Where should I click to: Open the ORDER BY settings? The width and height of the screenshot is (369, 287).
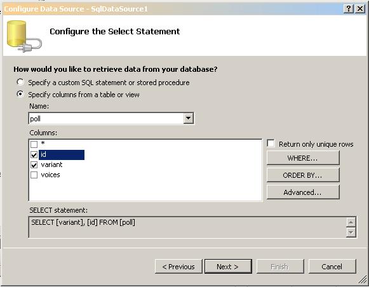point(303,175)
